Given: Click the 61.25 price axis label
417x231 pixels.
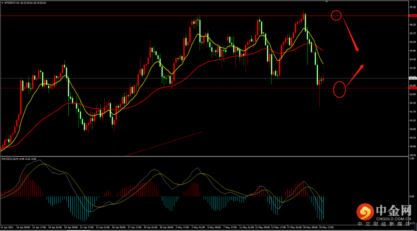Looking at the screenshot, I should click(413, 120).
